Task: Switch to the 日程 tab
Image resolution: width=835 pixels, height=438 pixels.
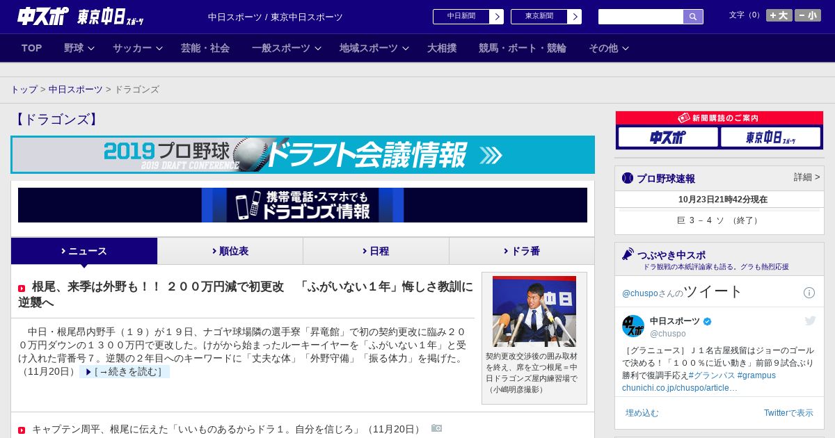Action: (376, 251)
